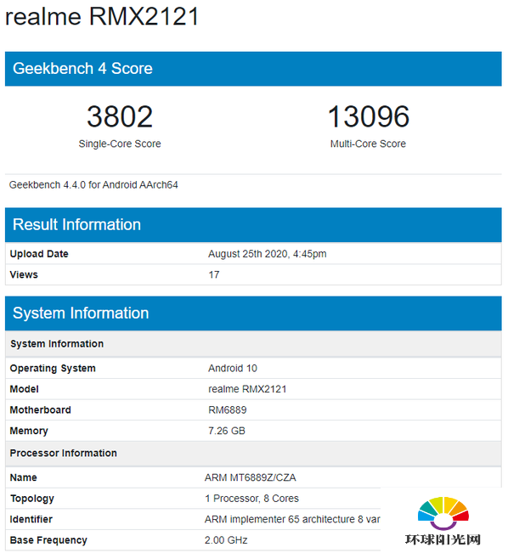Click the processor Name label
Screen dimensions: 508x553
pyautogui.click(x=23, y=477)
